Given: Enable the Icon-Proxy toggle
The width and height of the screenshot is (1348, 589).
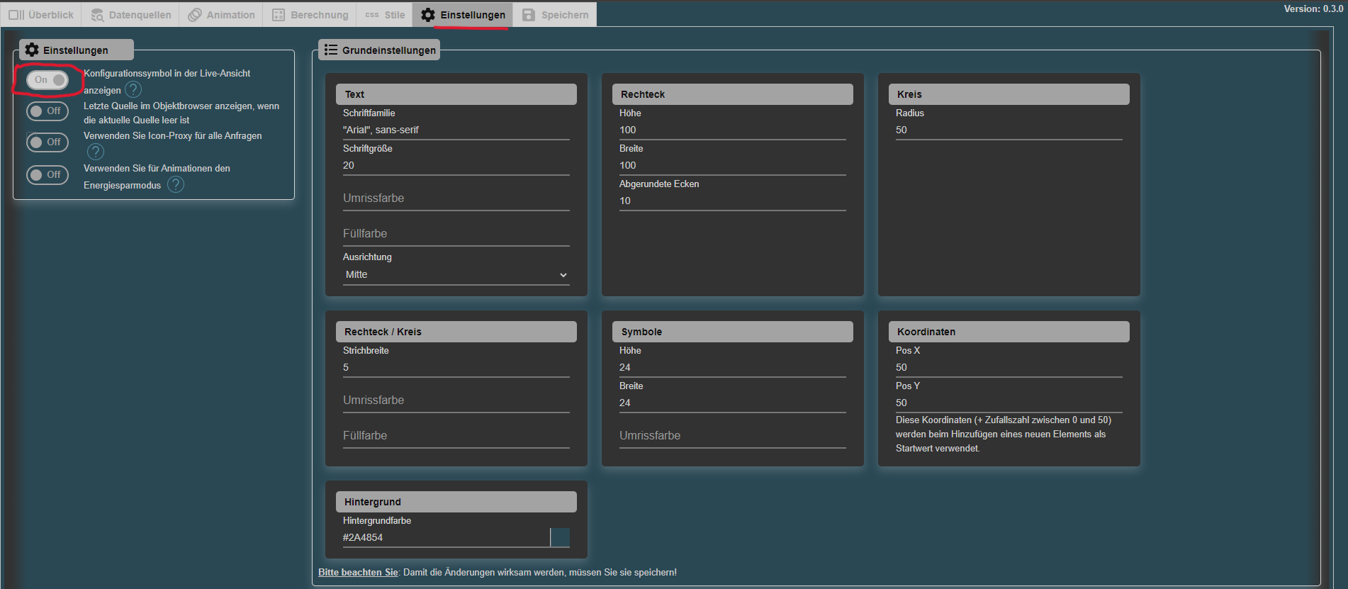Looking at the screenshot, I should coord(47,142).
